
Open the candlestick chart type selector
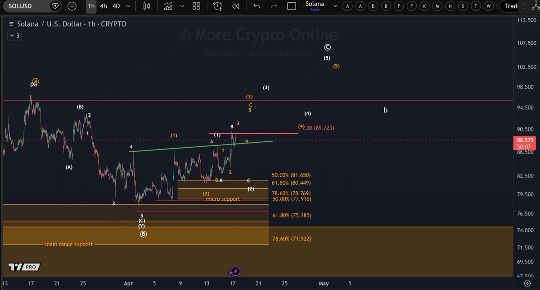coord(146,6)
